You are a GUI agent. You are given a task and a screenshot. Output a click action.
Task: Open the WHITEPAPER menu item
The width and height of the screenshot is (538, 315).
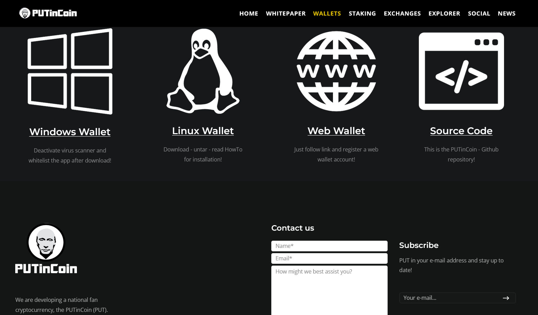(x=286, y=13)
